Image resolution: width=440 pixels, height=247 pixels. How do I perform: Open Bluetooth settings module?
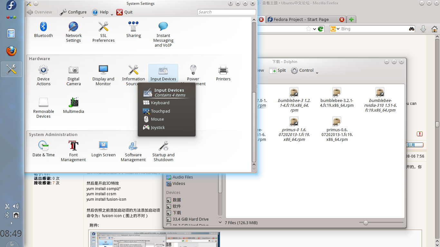coord(43,30)
